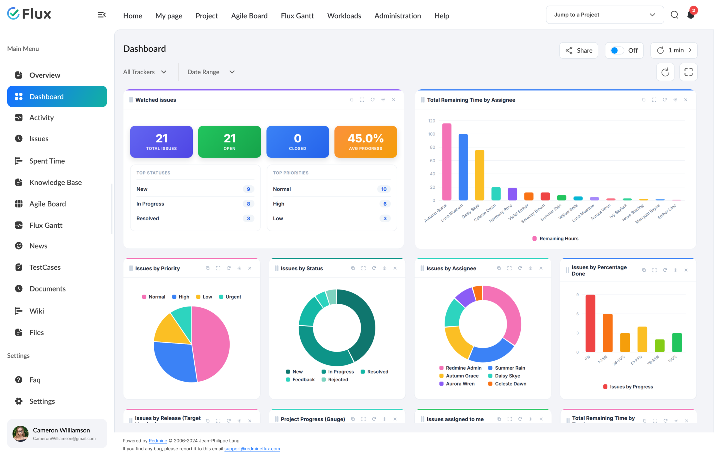The width and height of the screenshot is (714, 457).
Task: Open My page in the top navigation
Action: [x=169, y=16]
